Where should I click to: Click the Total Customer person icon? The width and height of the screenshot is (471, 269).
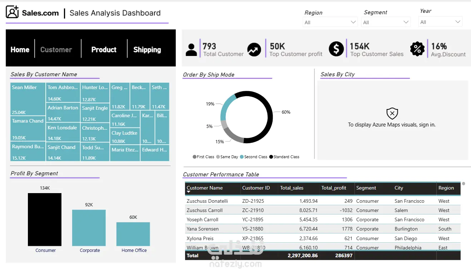191,50
